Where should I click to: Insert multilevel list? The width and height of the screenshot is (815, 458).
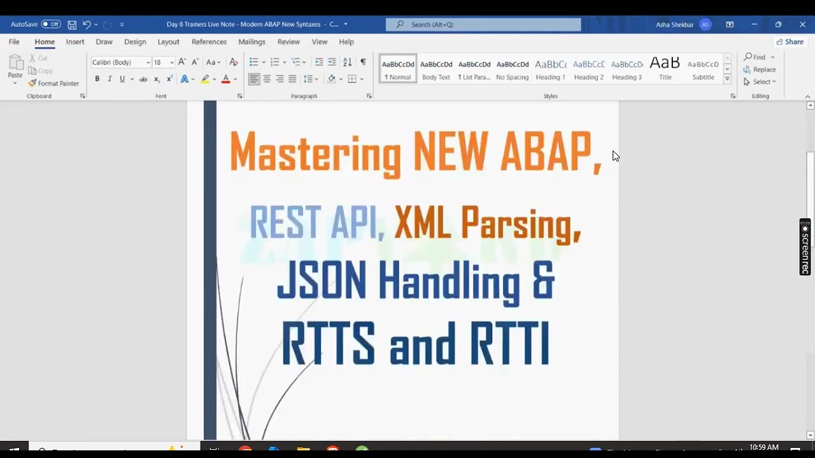pyautogui.click(x=295, y=62)
